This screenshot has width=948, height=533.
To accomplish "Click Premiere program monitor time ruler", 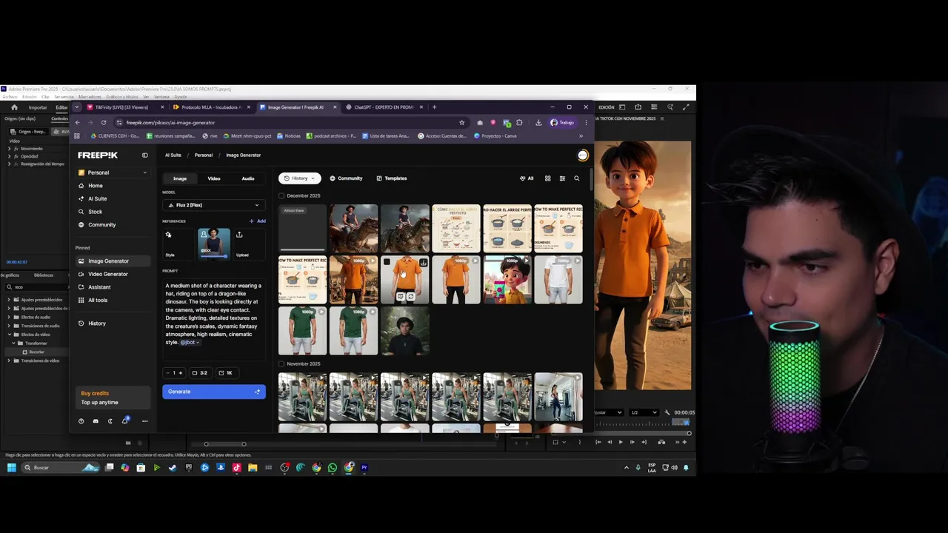I will pos(644,423).
